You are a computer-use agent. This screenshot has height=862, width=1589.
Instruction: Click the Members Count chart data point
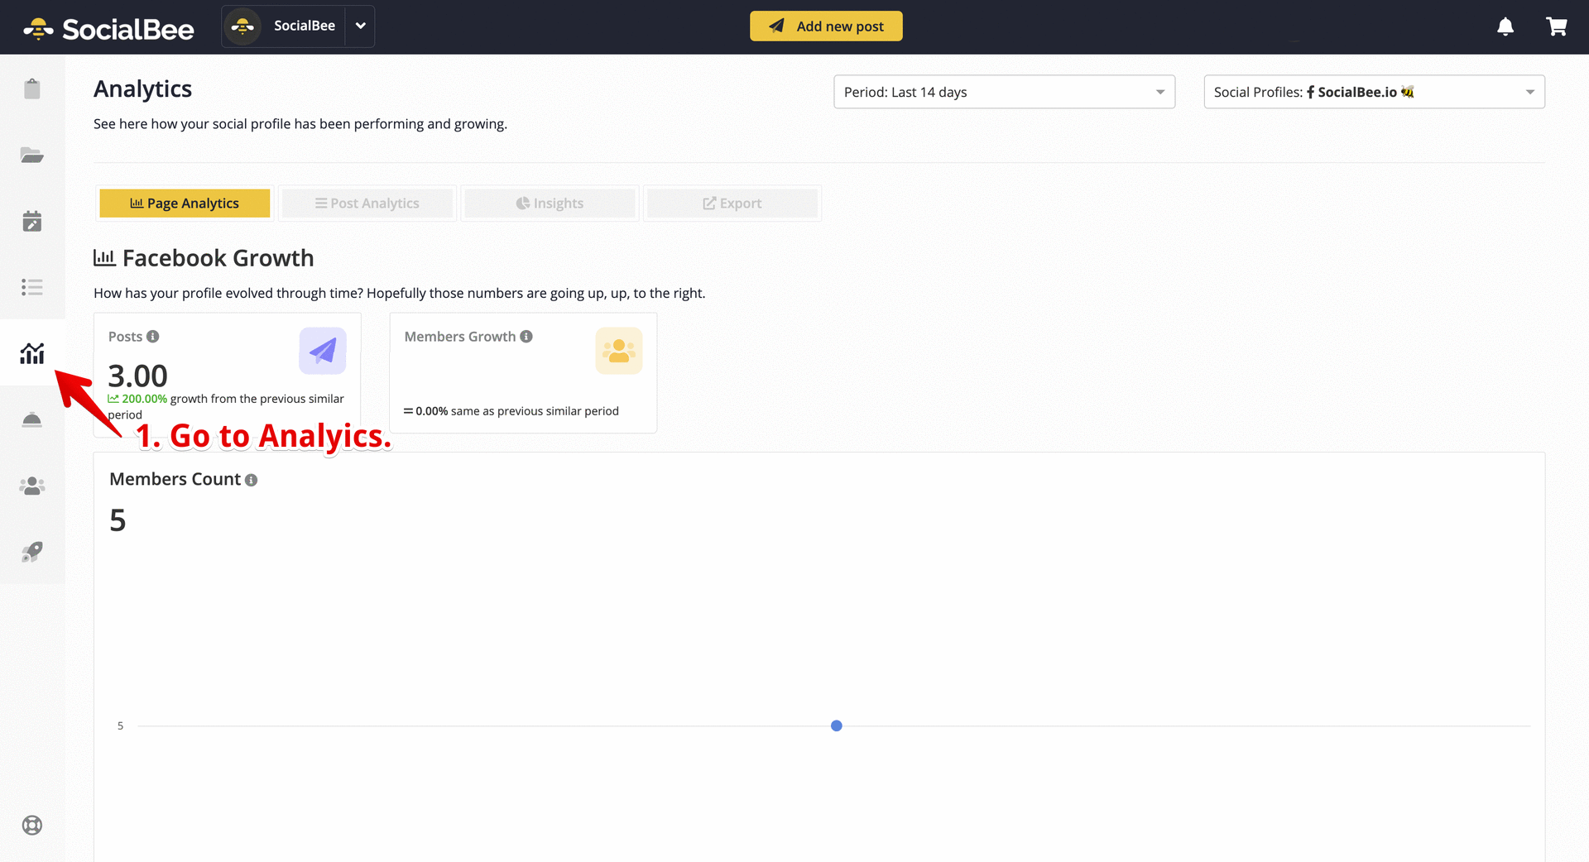tap(837, 726)
